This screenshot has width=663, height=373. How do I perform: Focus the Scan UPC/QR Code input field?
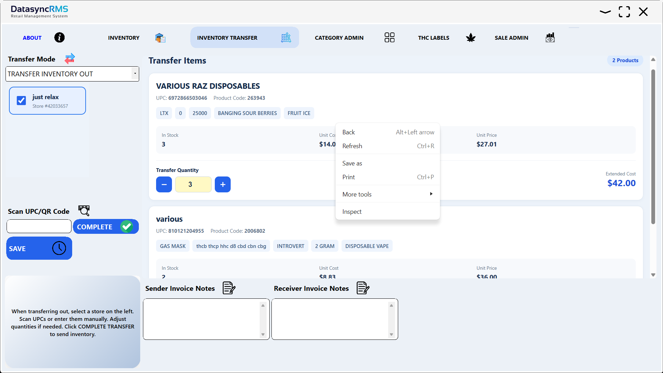tap(39, 227)
